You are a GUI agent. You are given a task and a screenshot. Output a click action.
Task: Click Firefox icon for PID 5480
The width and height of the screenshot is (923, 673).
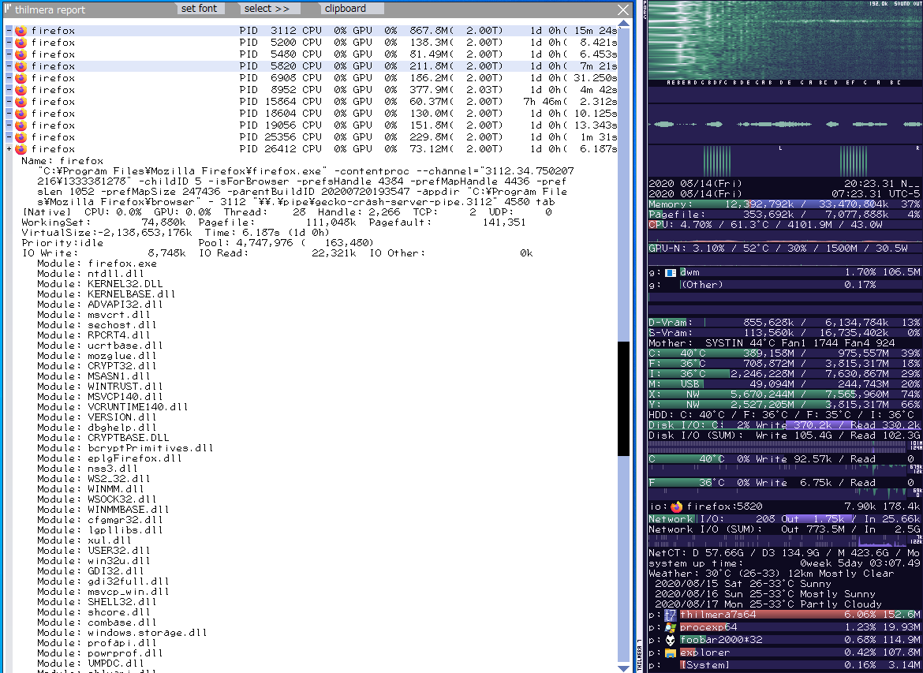[x=21, y=54]
